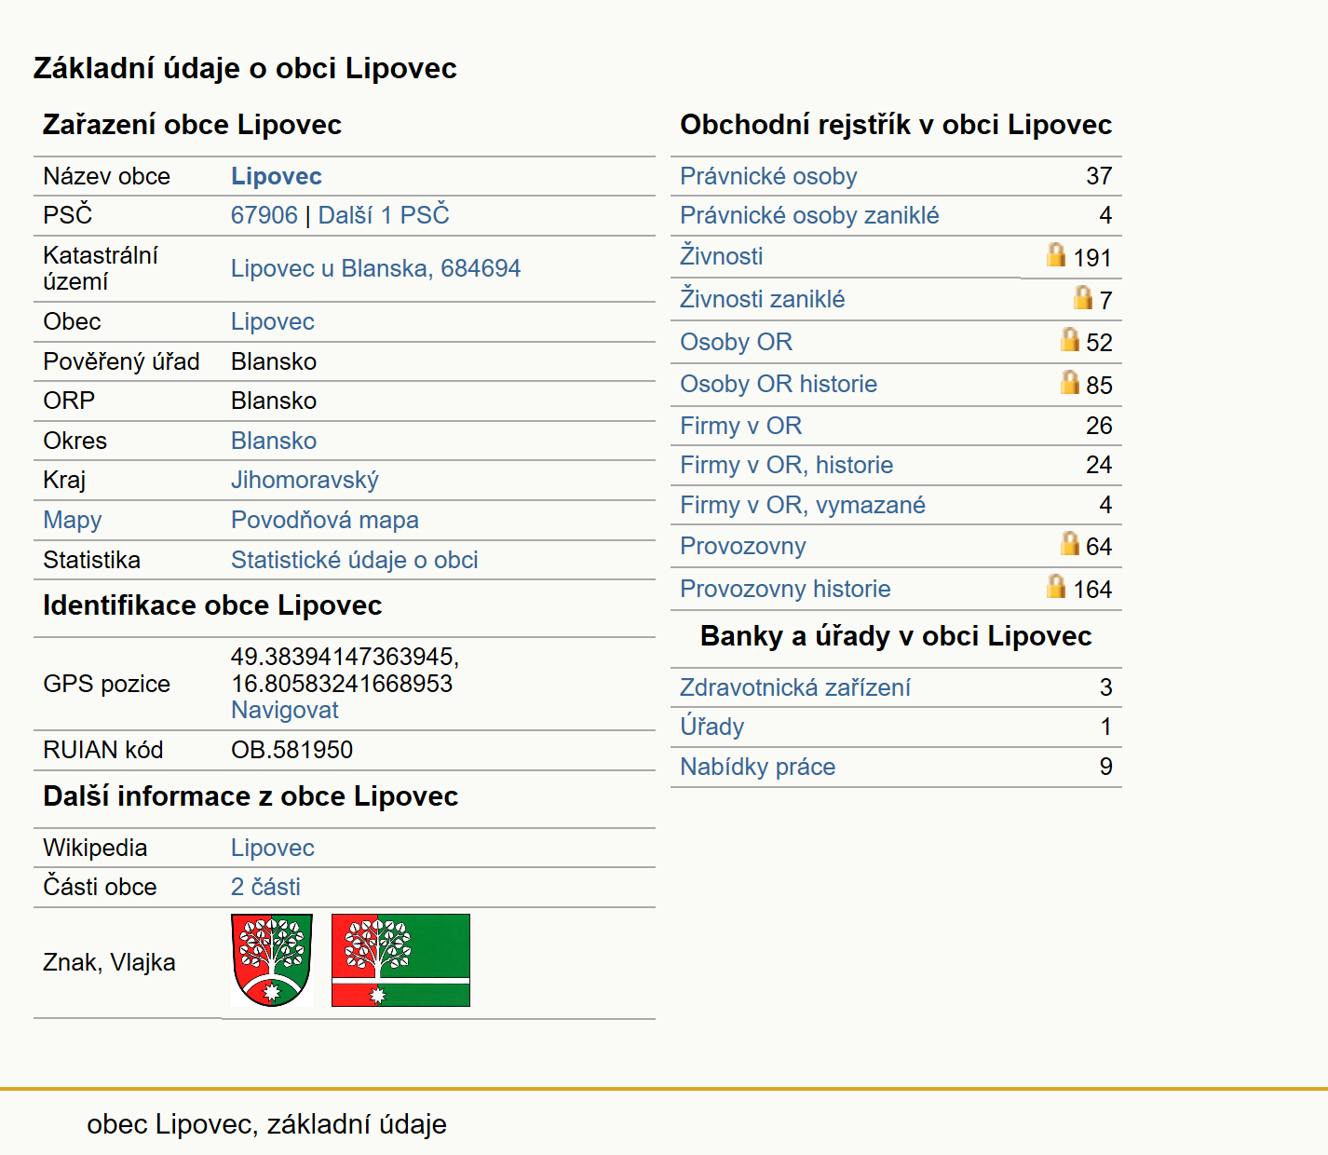This screenshot has height=1155, width=1328.
Task: Click the Mapy link
Action: [x=73, y=520]
